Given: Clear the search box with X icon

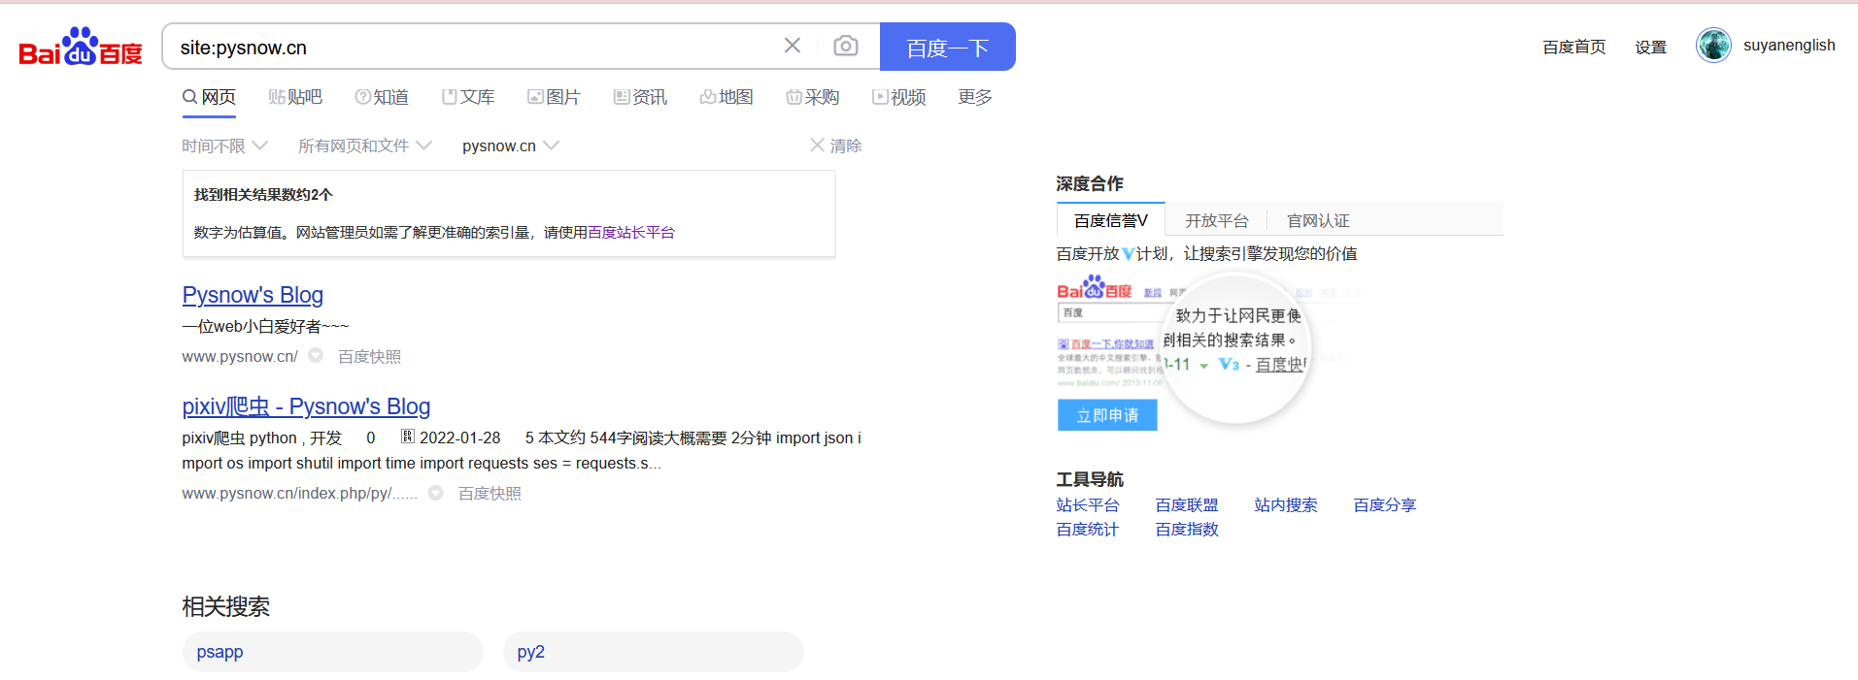Looking at the screenshot, I should click(x=793, y=46).
